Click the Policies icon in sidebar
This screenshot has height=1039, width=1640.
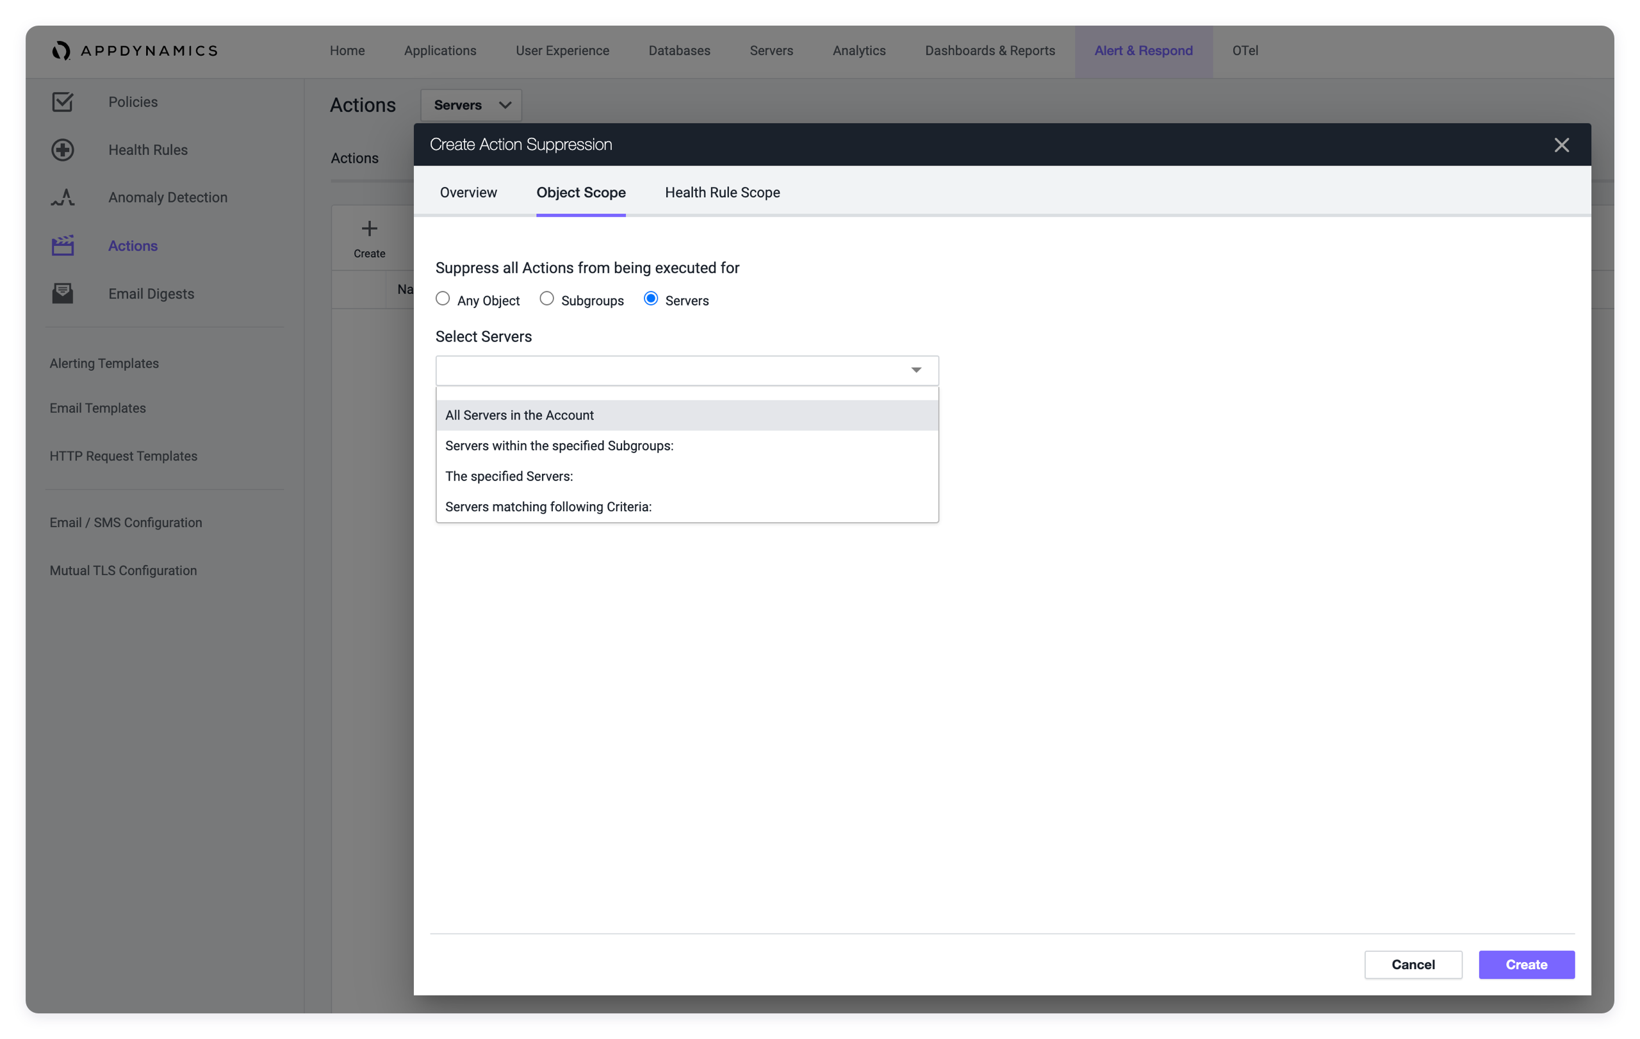click(x=61, y=102)
